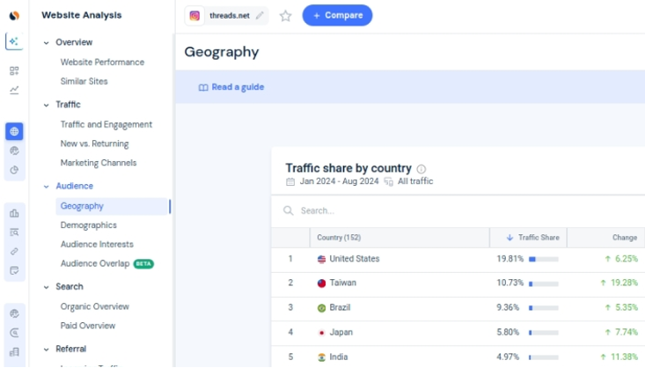This screenshot has height=368, width=645.
Task: Open Demographics in the sidebar
Action: pos(88,225)
